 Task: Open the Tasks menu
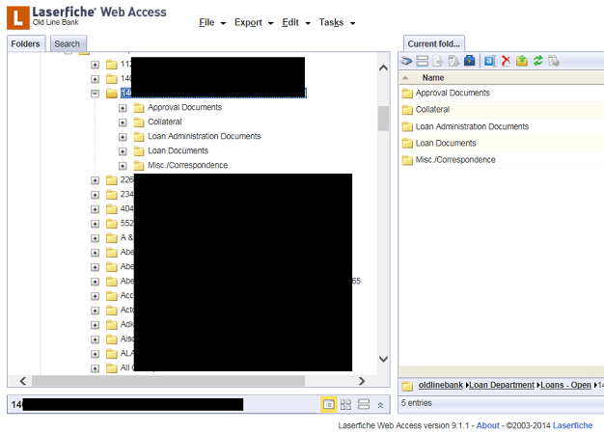(337, 23)
